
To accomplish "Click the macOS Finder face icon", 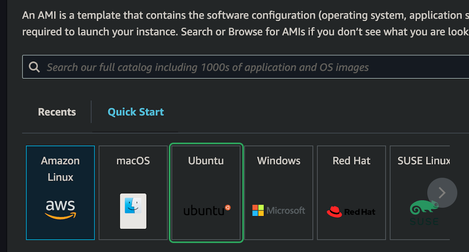I will pyautogui.click(x=133, y=211).
